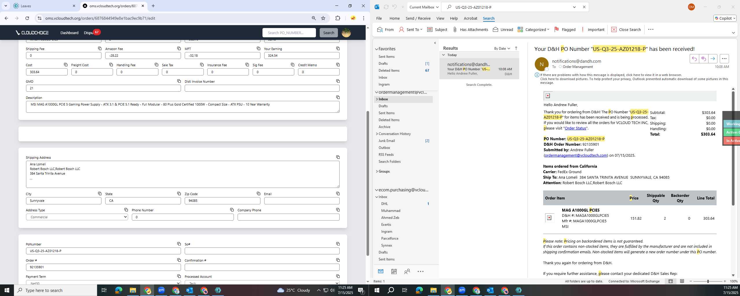Click the Search PO_NUMBER input field
This screenshot has width=740, height=296.
[x=289, y=33]
